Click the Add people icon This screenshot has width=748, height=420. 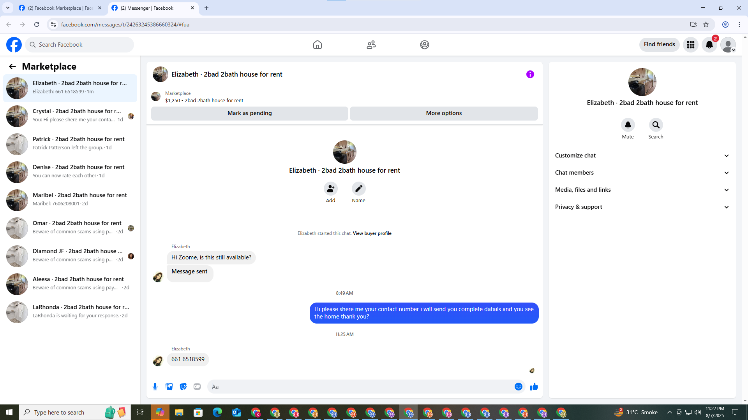tap(330, 189)
